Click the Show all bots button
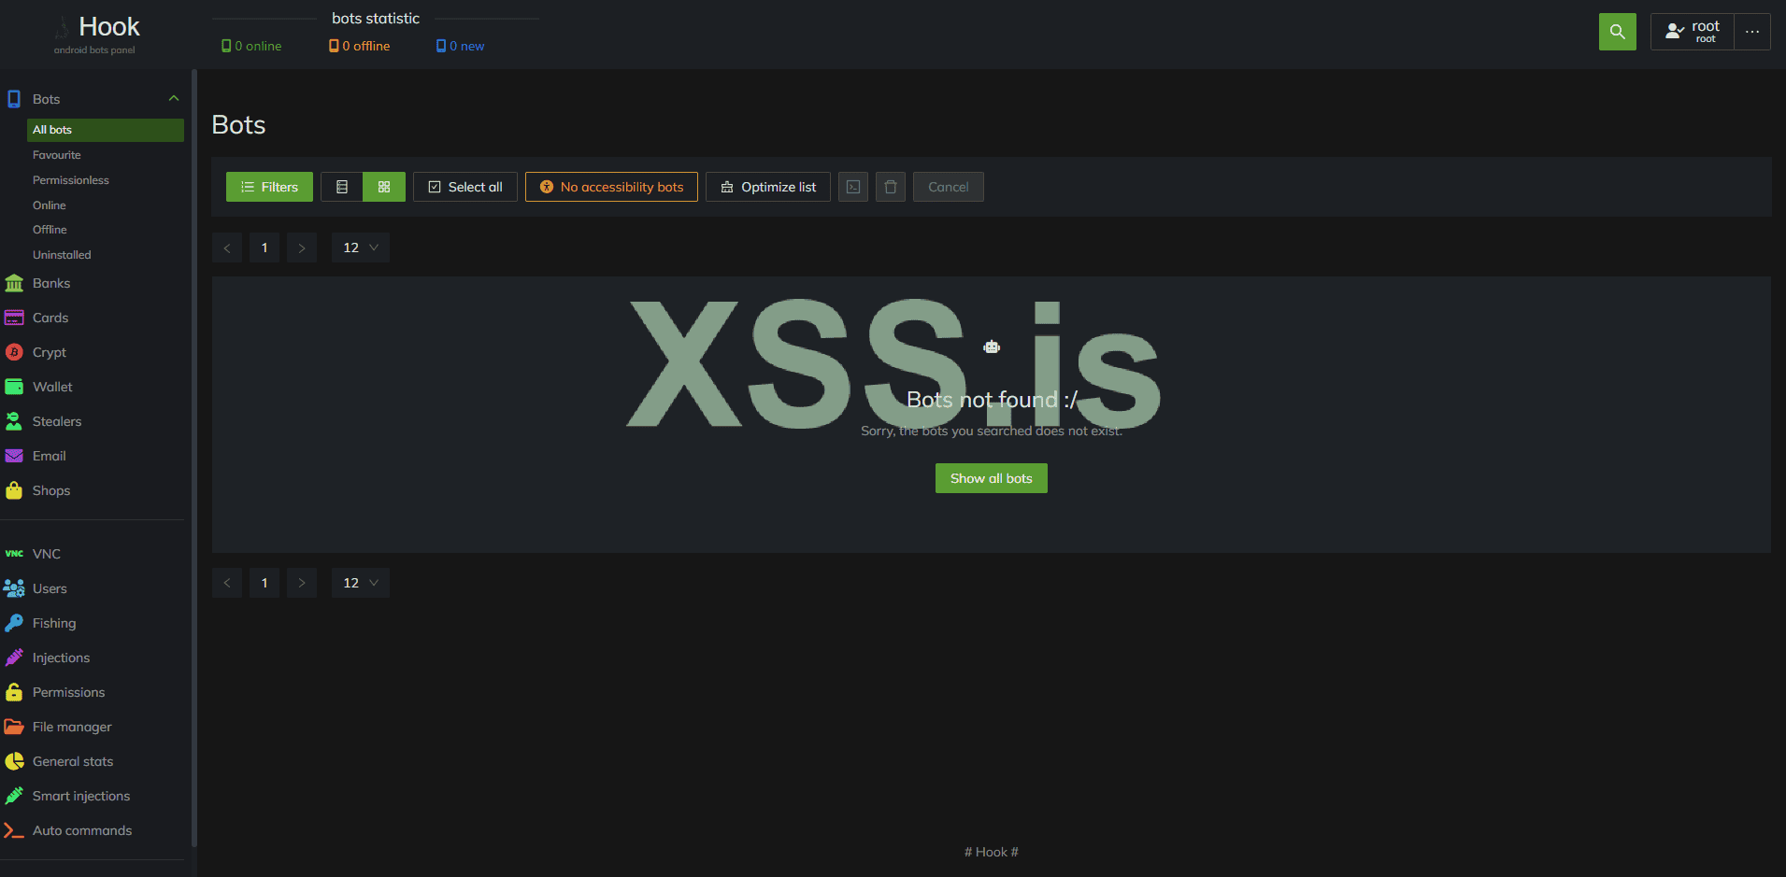Screen dimensions: 1786x877 (992, 478)
